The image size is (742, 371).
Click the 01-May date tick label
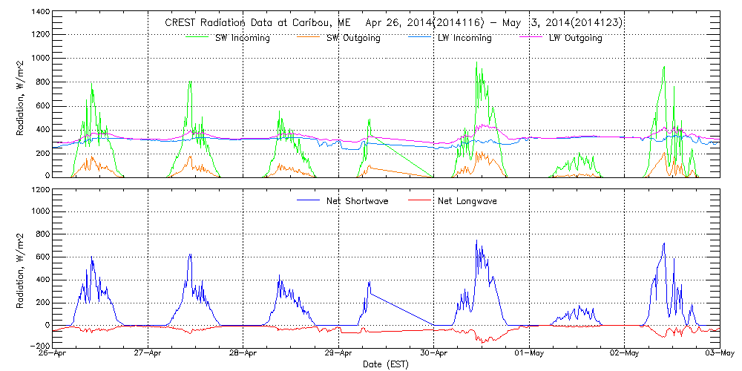pos(529,353)
